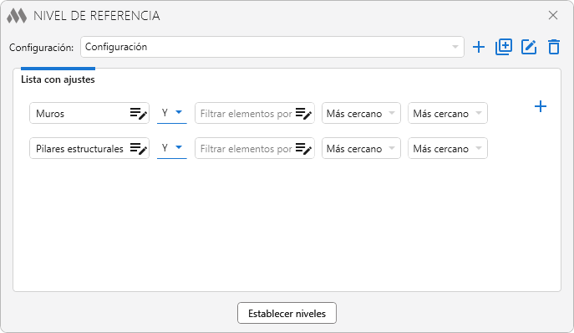The image size is (574, 333).
Task: Open first Más cercano dropdown in the Muros row
Action: 361,113
